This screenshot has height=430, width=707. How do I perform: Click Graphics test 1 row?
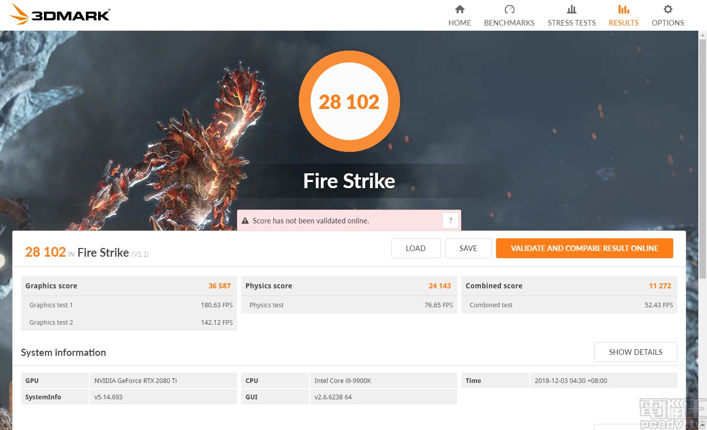point(129,305)
